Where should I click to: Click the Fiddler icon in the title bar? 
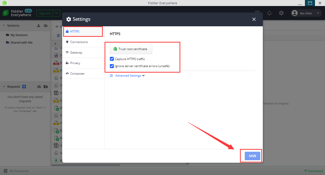pyautogui.click(x=4, y=3)
